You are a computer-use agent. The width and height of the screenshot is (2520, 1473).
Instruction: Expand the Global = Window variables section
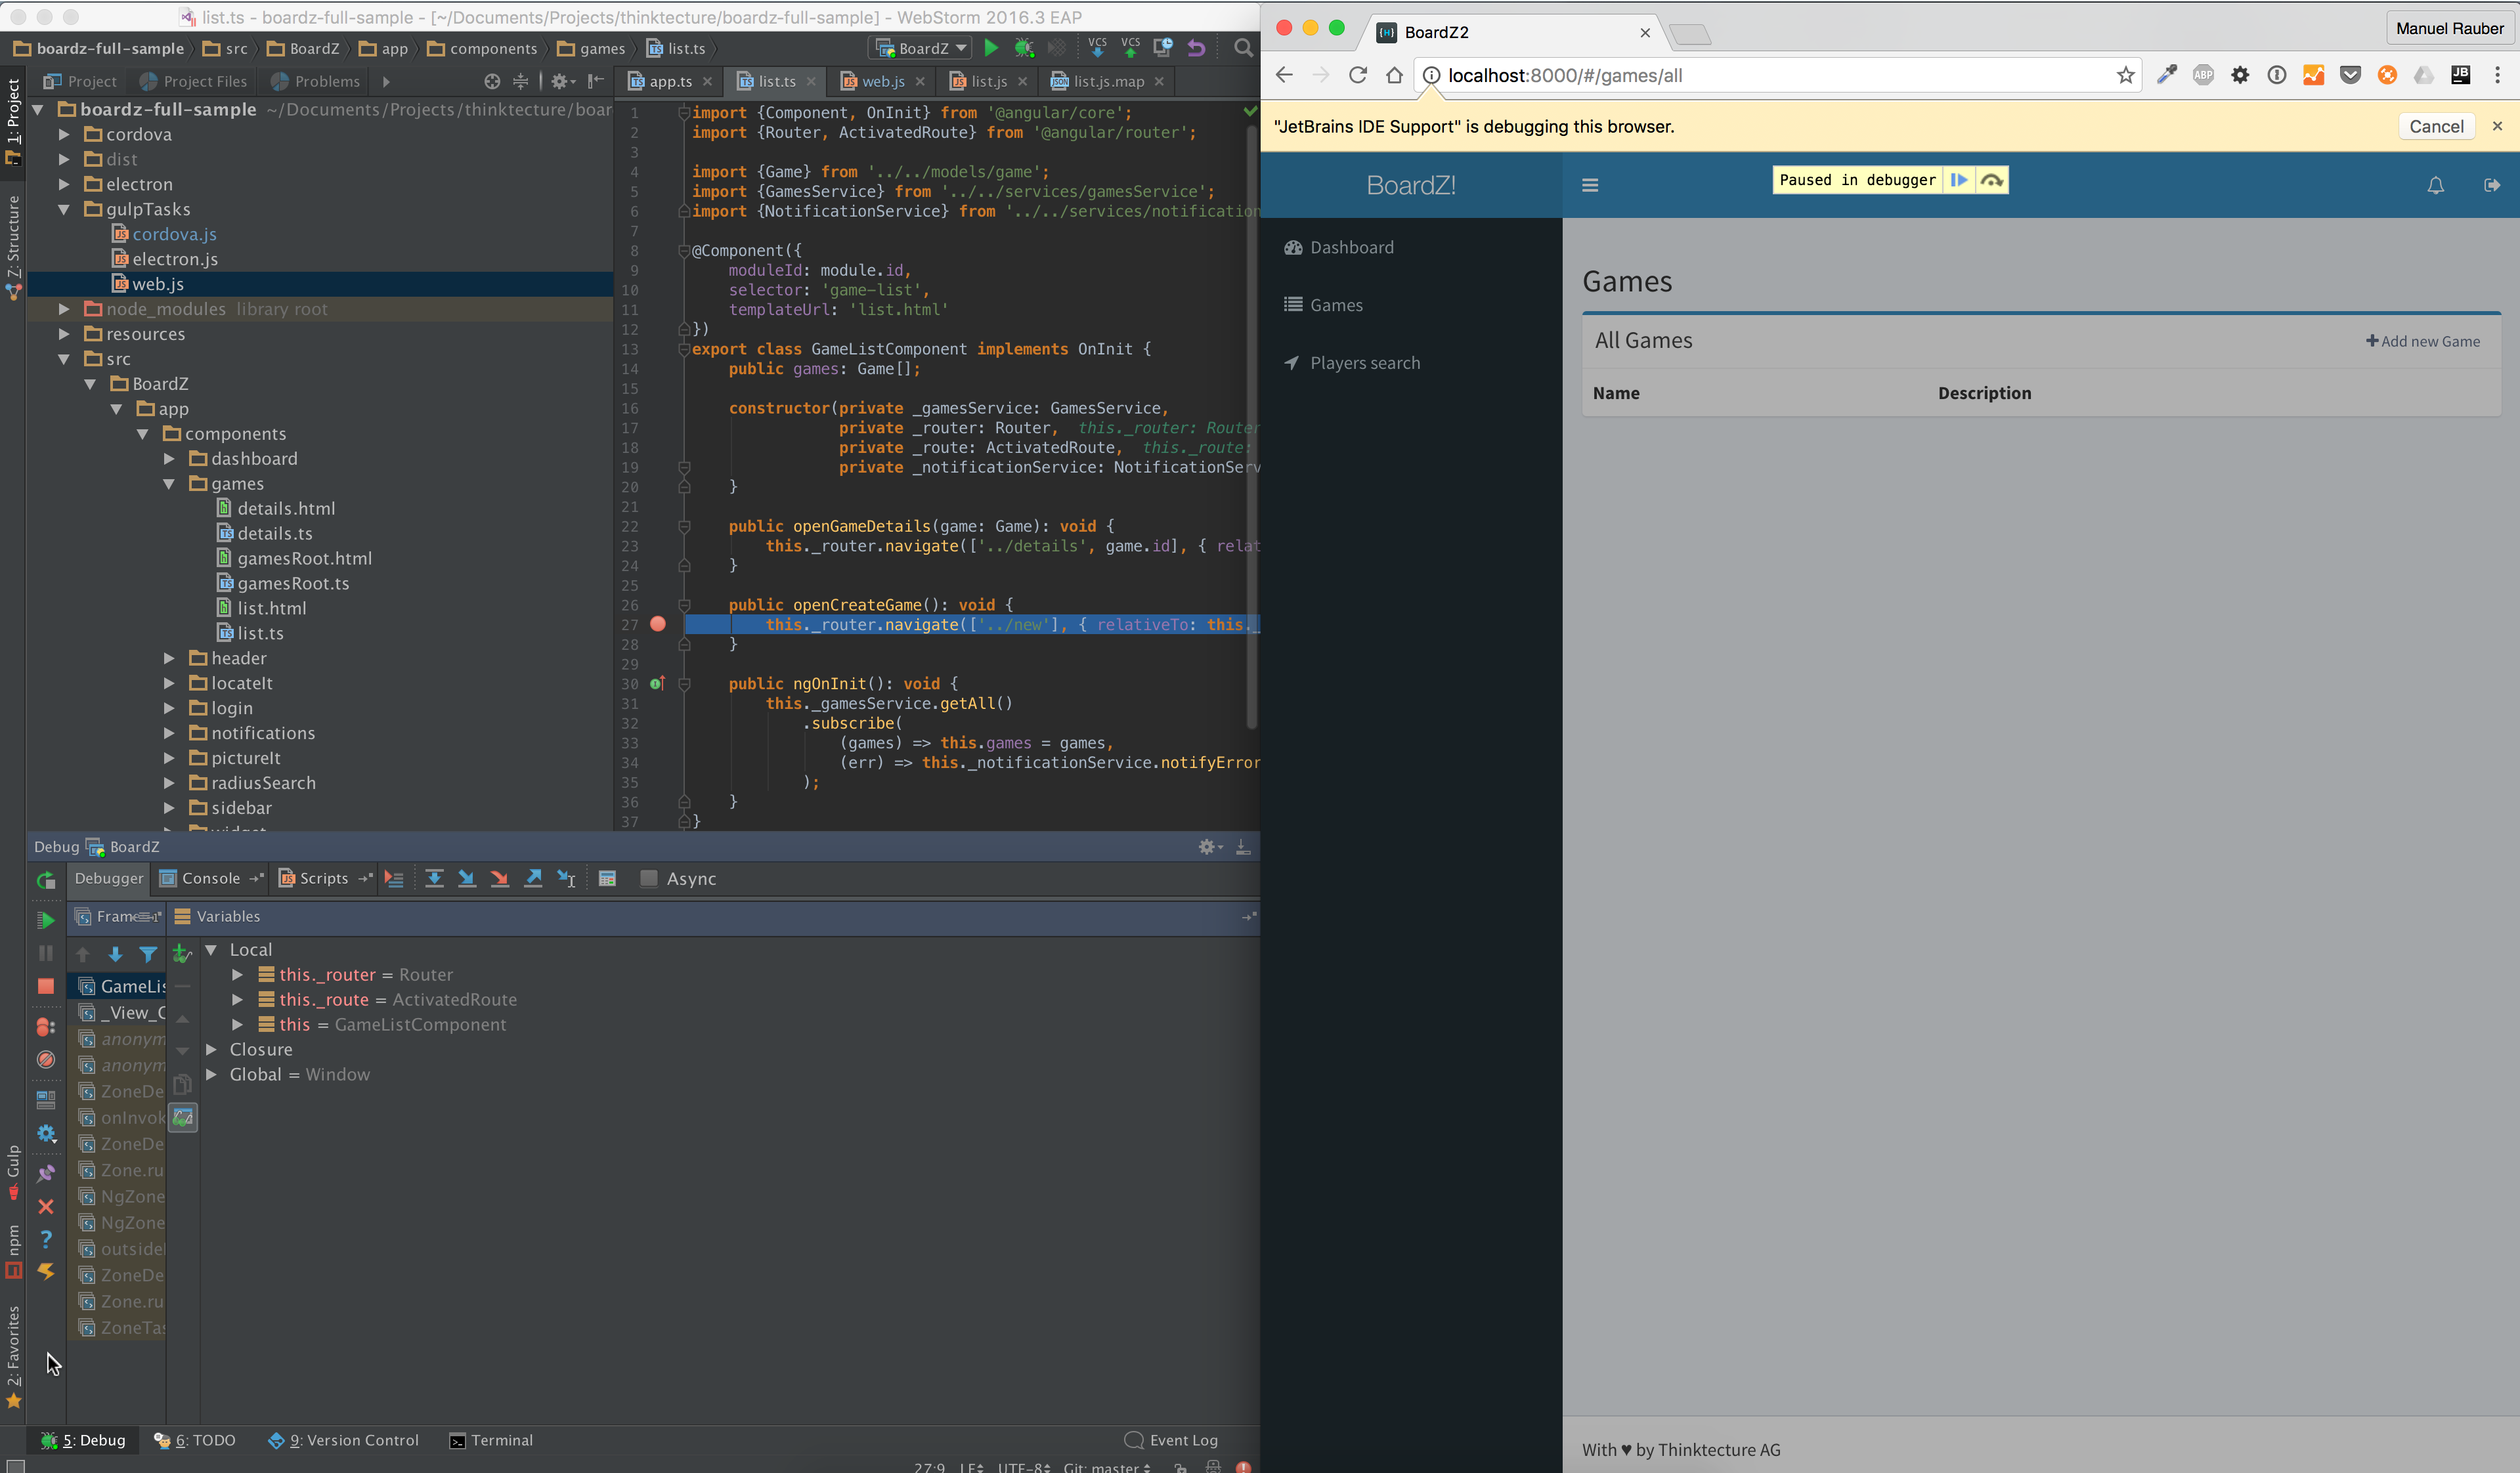[212, 1075]
